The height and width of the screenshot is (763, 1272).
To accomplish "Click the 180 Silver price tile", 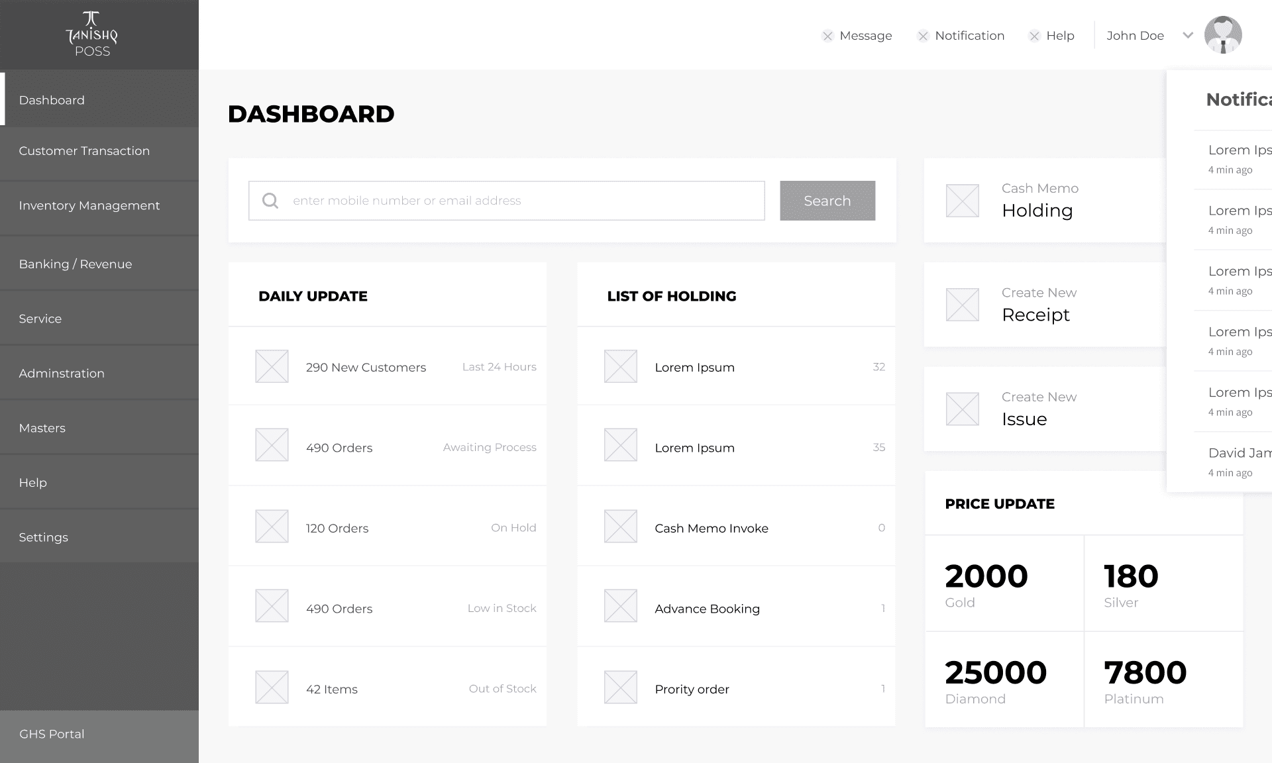I will coord(1164,583).
